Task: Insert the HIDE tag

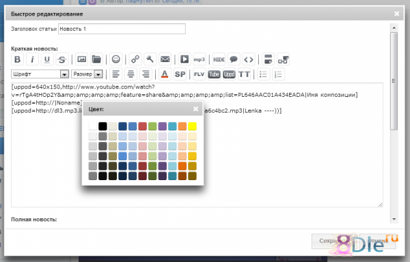Action: pyautogui.click(x=219, y=59)
